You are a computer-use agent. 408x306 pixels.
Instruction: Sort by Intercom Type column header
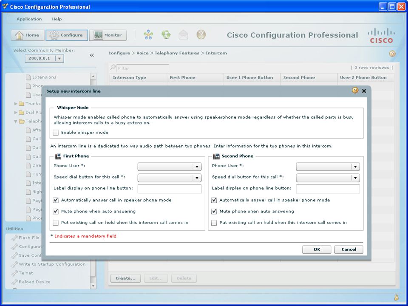pos(138,77)
